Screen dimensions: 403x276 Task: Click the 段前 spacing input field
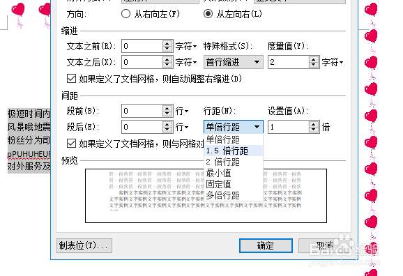tap(142, 111)
